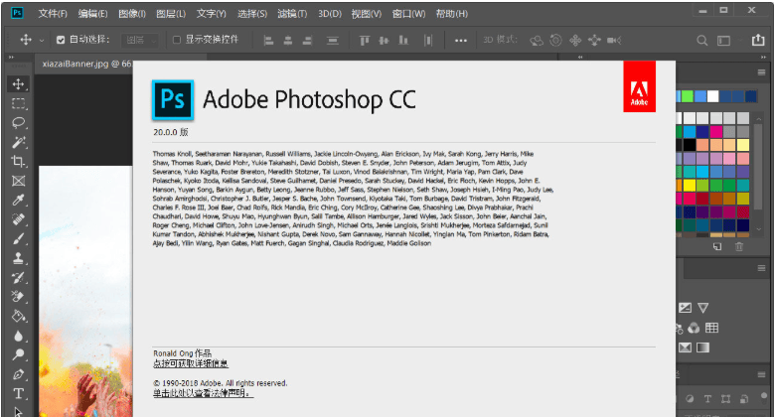Viewport: 775px width, 417px height.
Task: Click the 3D video camera scale icon
Action: 614,41
